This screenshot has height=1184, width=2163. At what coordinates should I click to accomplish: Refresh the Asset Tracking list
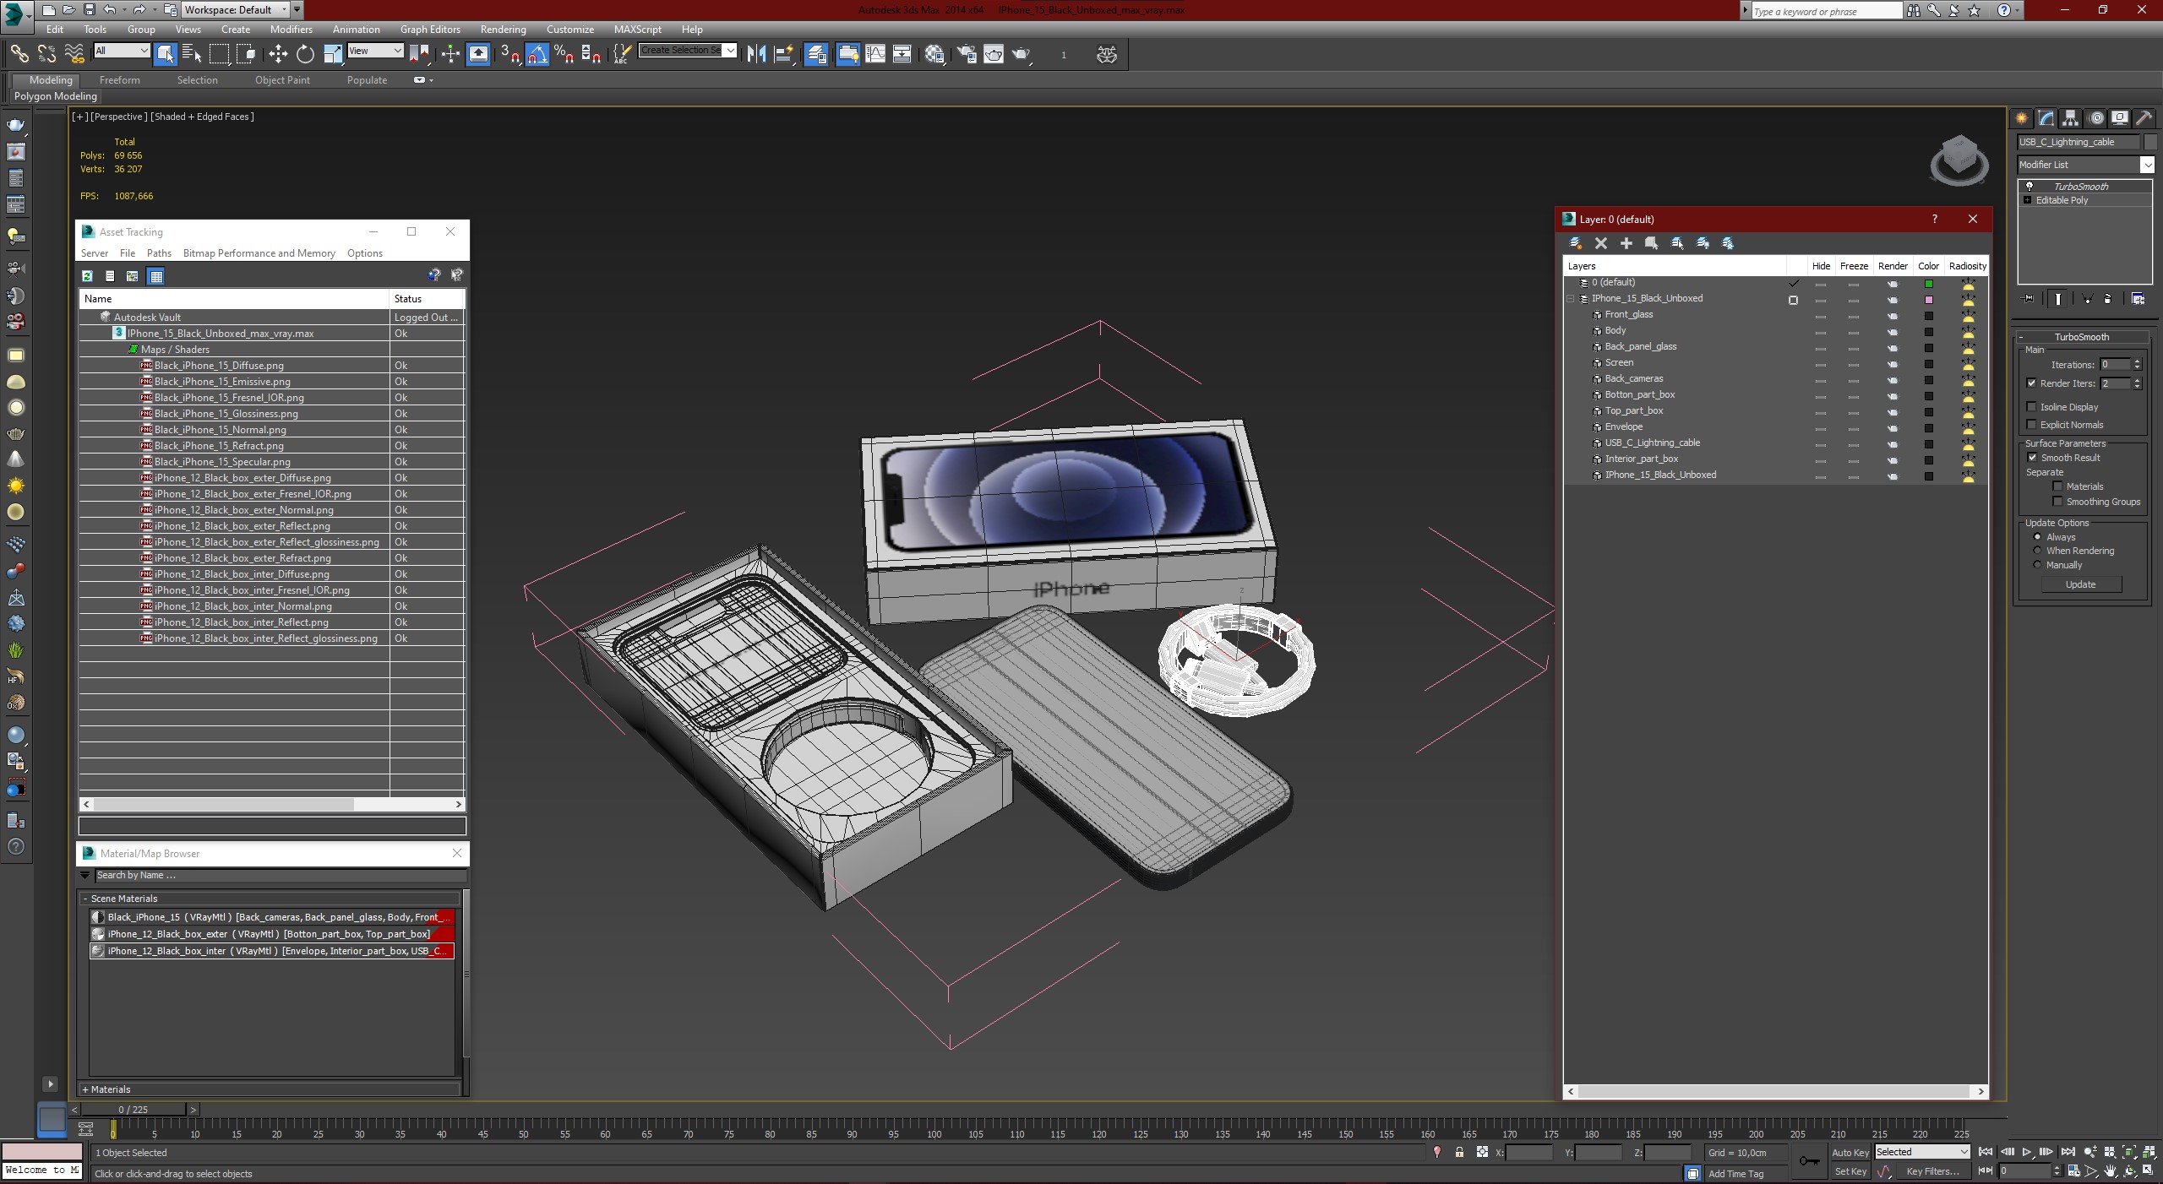87,275
